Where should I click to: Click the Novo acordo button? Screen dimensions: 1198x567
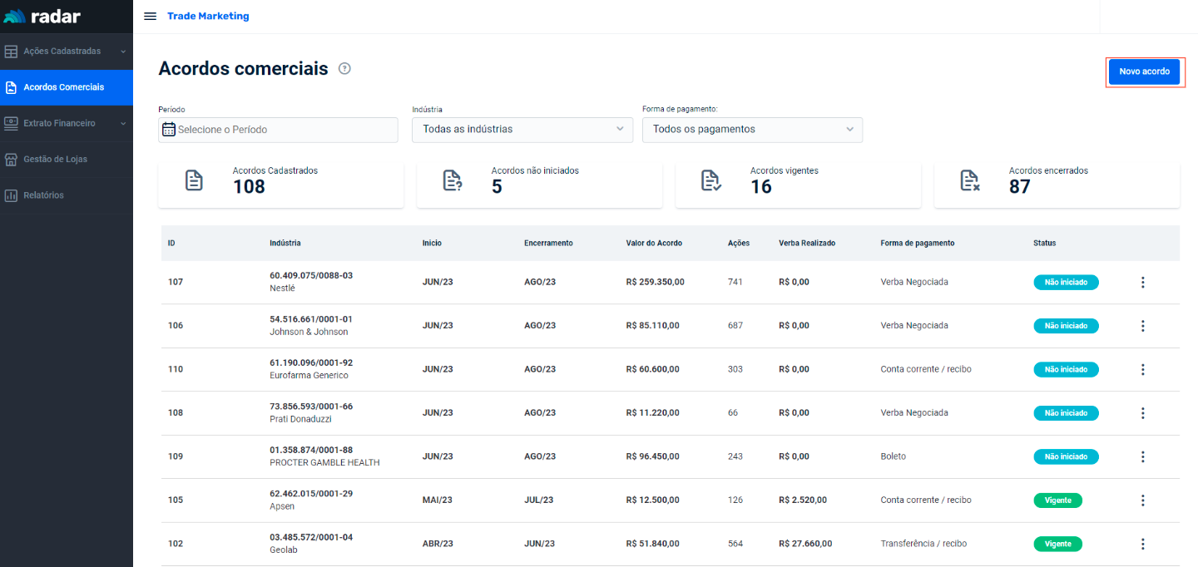(1144, 71)
